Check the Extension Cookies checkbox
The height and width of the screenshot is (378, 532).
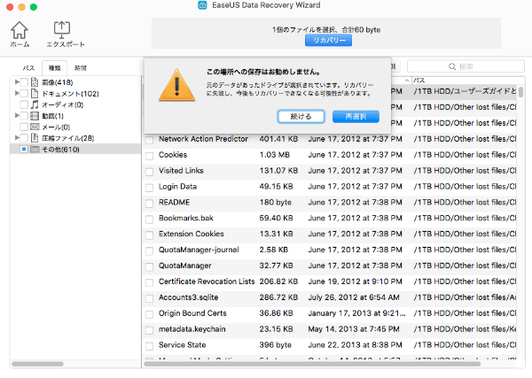point(149,235)
